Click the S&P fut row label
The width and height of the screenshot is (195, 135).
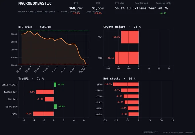pyautogui.click(x=12, y=99)
